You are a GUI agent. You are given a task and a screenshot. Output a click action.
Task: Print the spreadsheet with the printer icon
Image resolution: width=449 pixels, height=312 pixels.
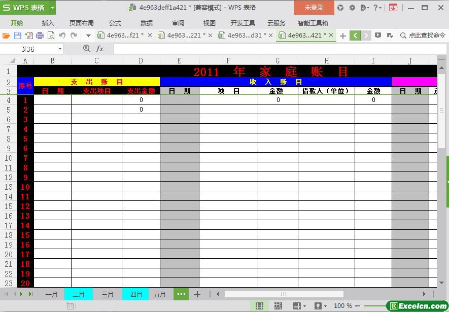coord(40,36)
